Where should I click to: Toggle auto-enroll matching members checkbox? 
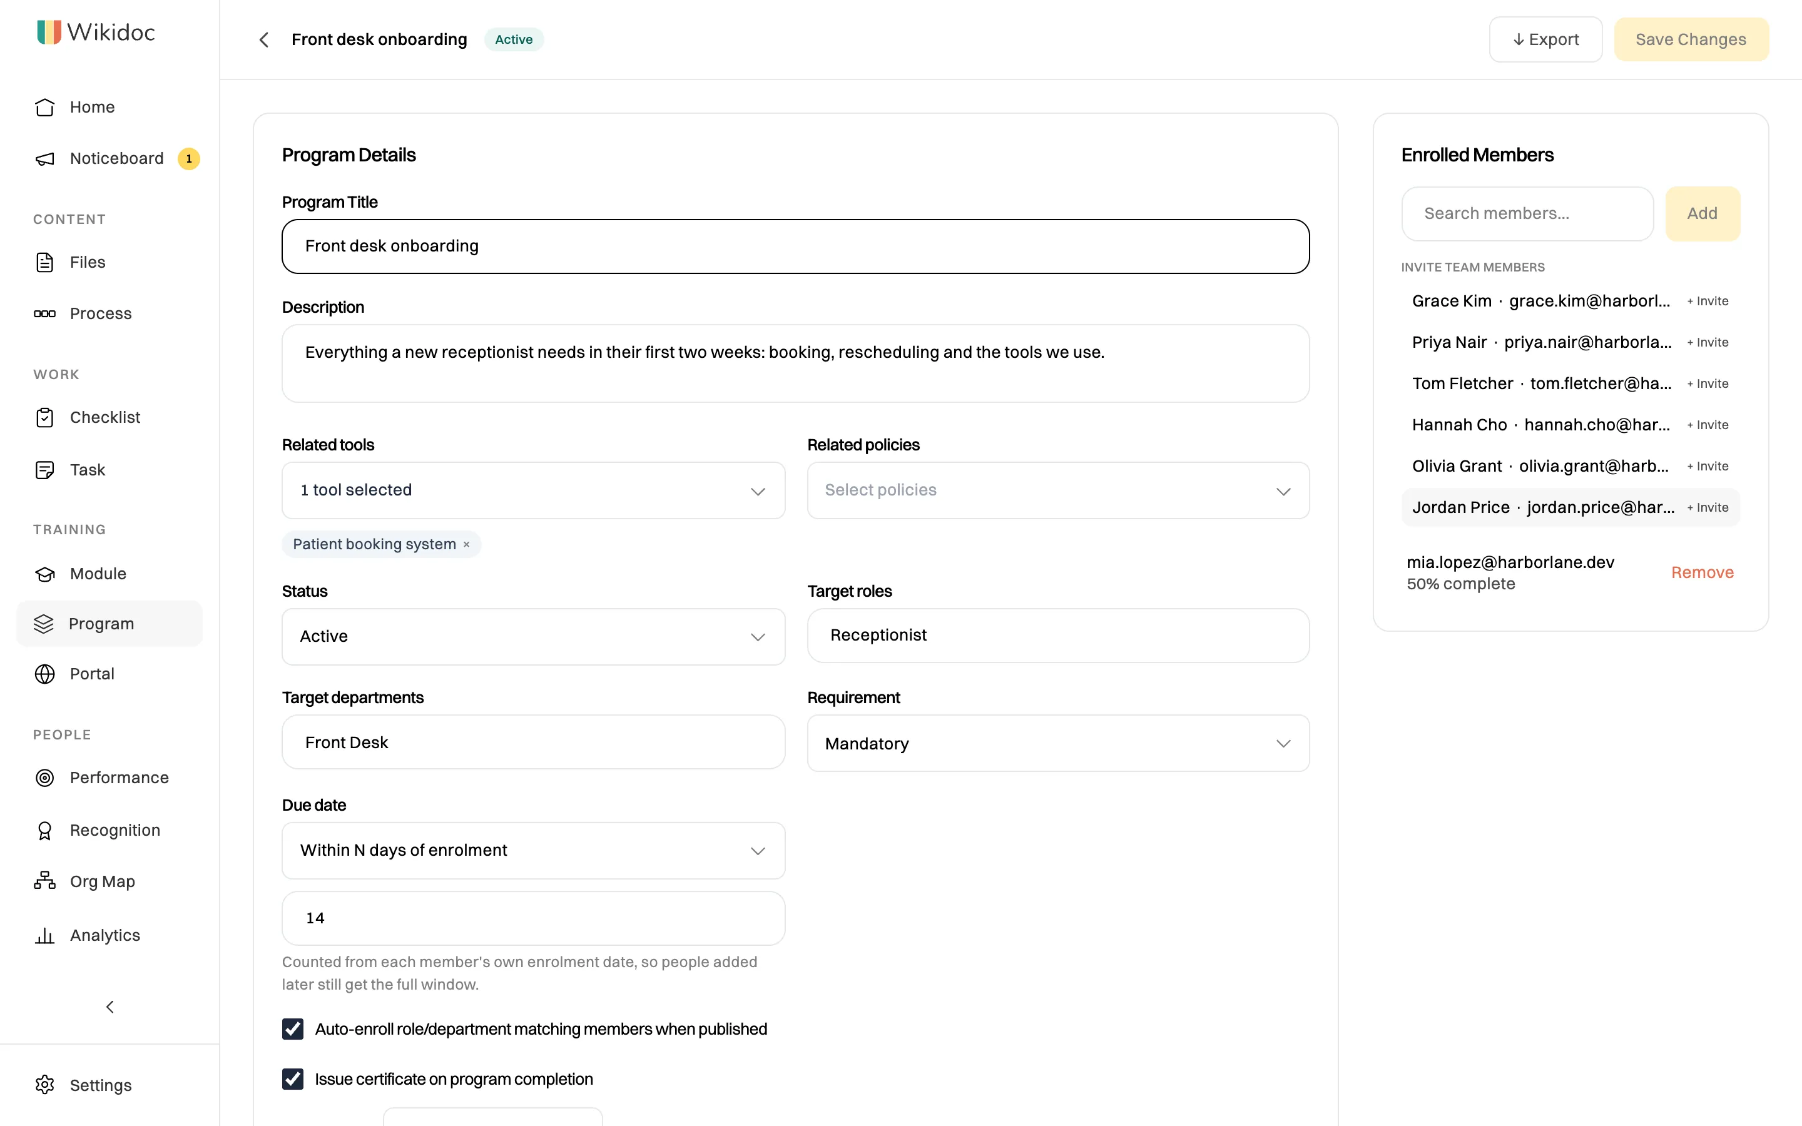293,1029
